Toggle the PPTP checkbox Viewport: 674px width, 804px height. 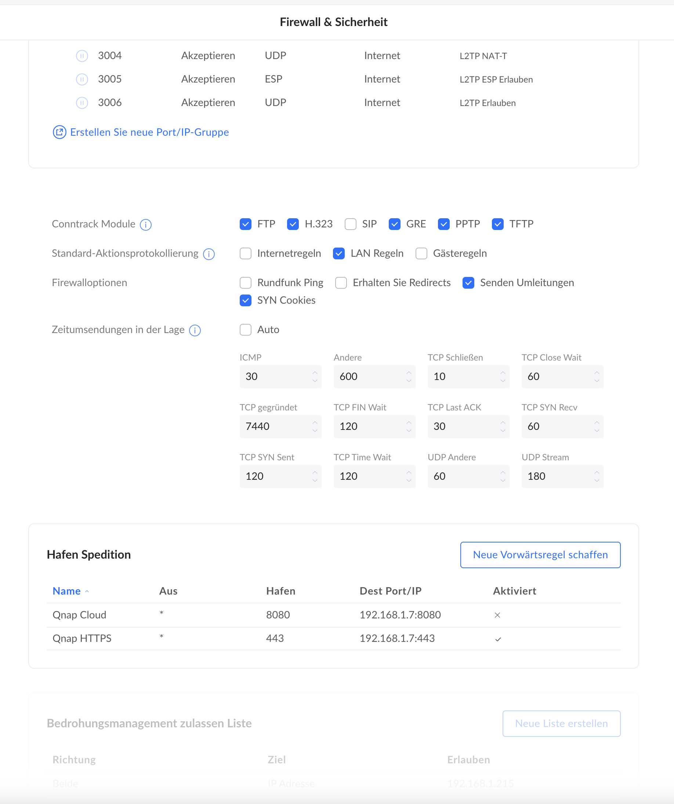(x=444, y=224)
